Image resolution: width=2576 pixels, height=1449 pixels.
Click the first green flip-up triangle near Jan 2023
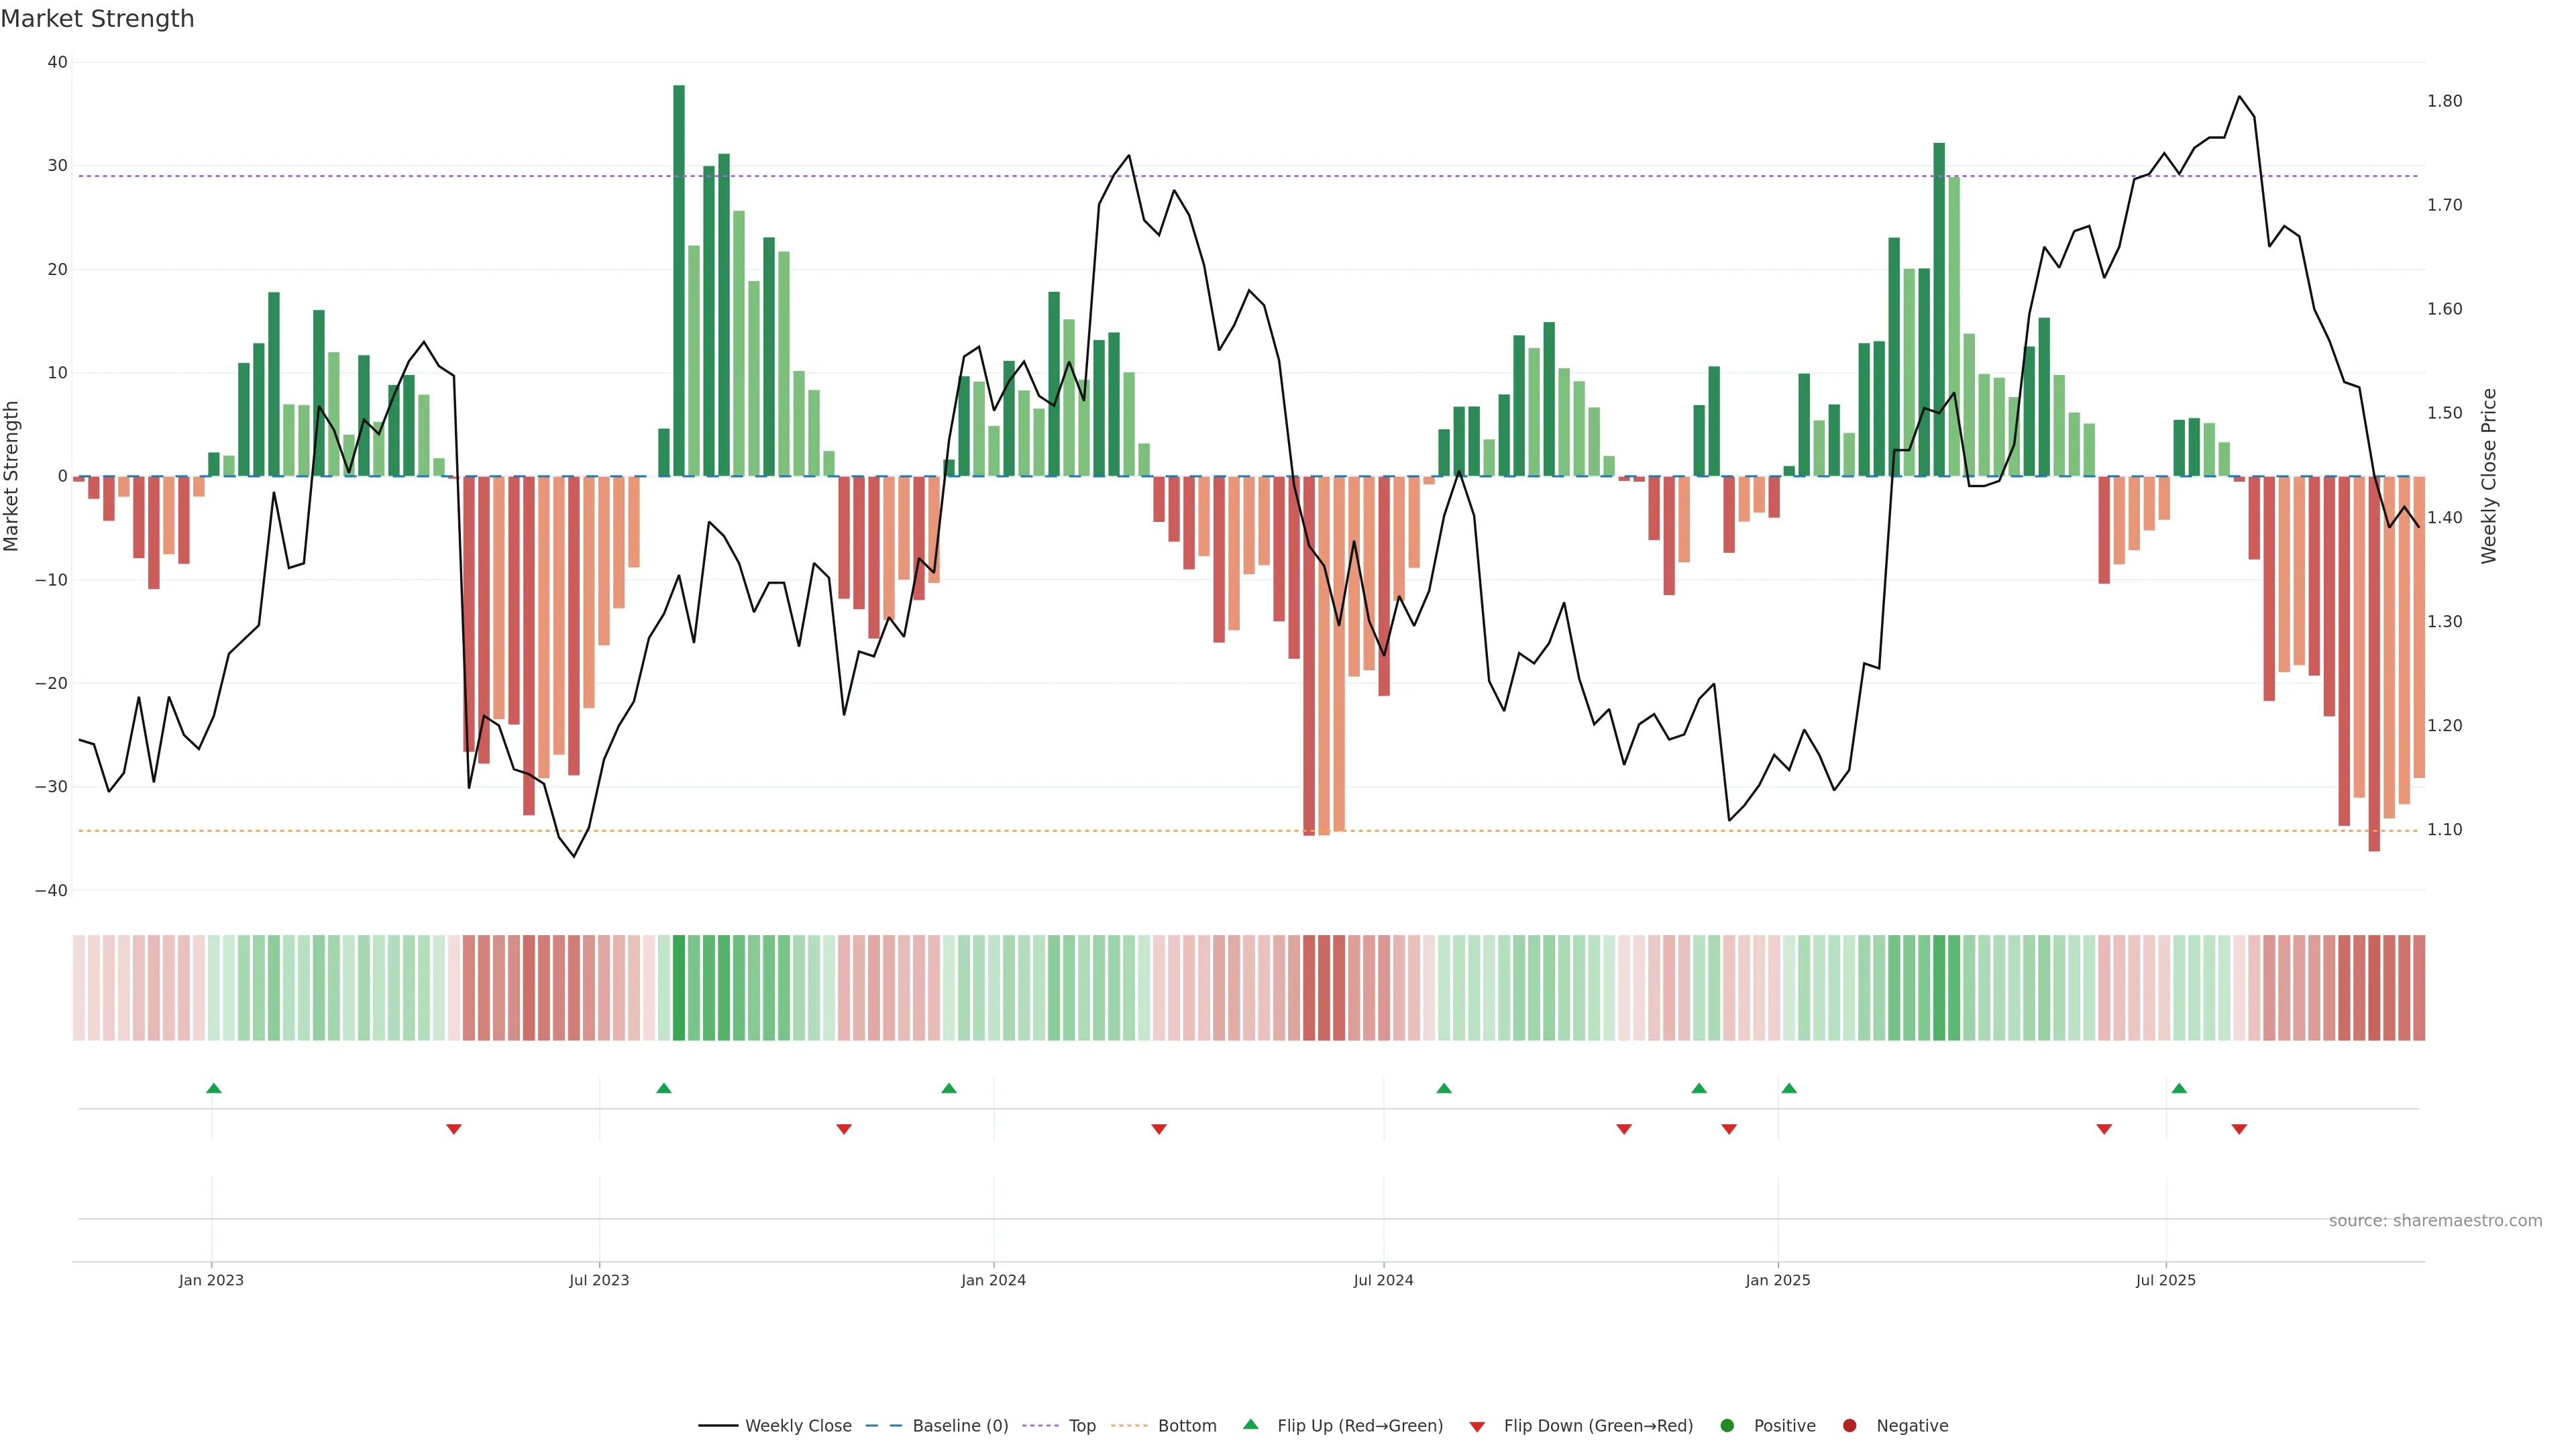(213, 1088)
